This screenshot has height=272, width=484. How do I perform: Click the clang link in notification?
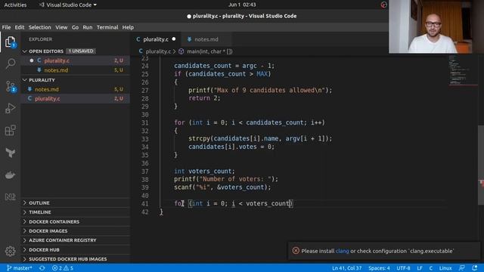point(342,251)
